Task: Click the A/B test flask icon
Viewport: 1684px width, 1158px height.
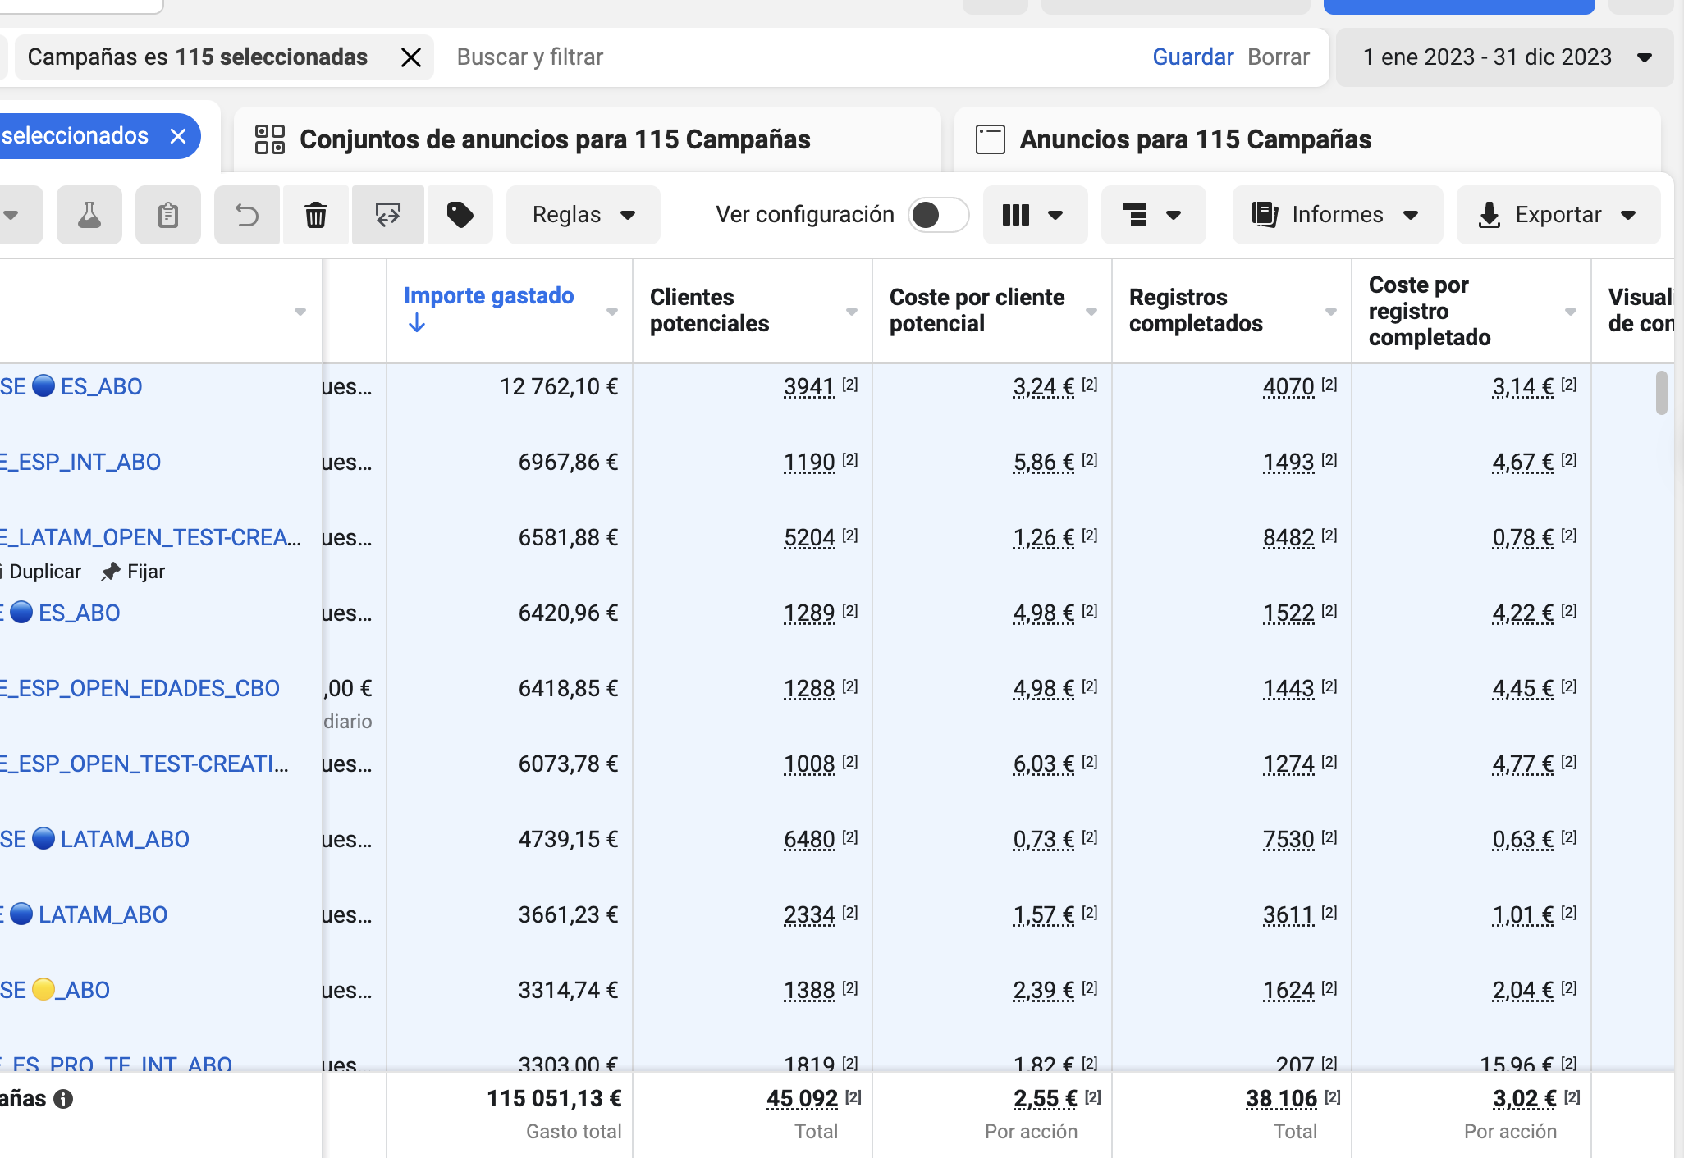Action: click(x=89, y=215)
